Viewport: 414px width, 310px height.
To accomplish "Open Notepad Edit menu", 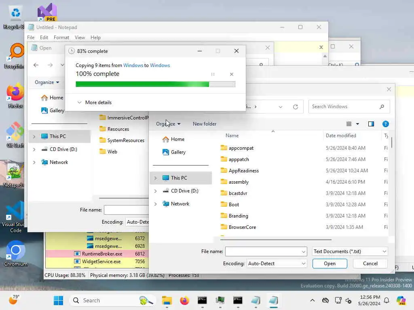I will (x=44, y=38).
